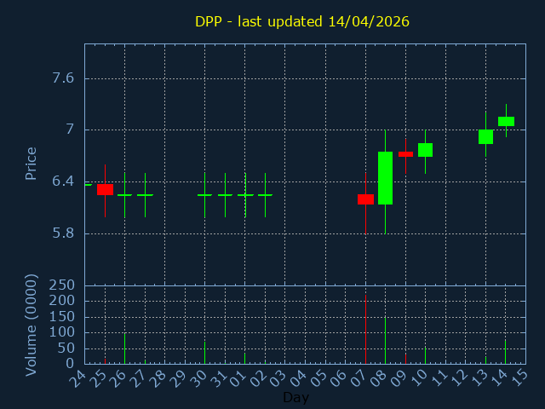The image size is (545, 409).
Task: Select the green volume bar on day 30
Action: [204, 353]
